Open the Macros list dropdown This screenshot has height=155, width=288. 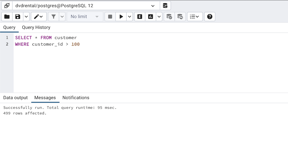coord(195,17)
